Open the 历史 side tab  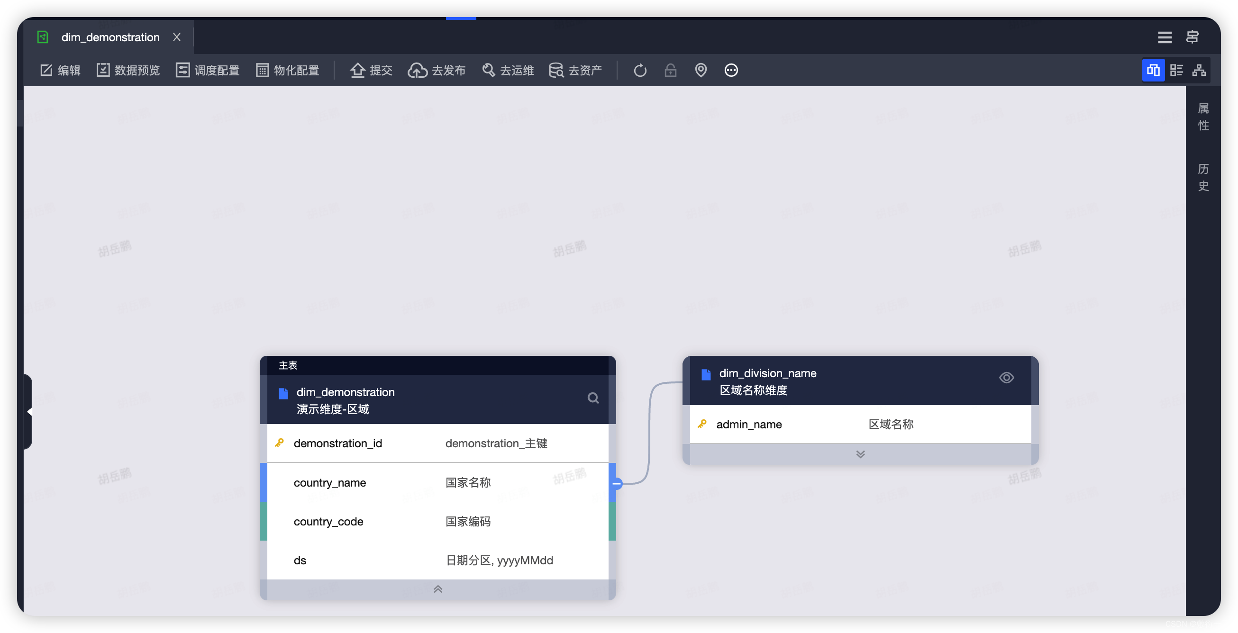point(1203,177)
